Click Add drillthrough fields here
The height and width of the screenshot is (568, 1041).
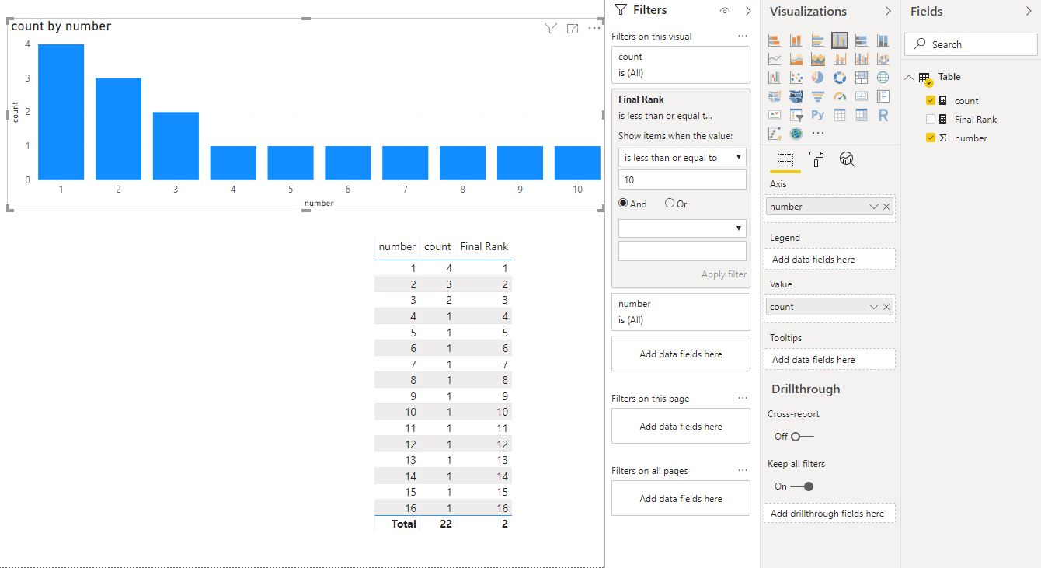pos(829,514)
